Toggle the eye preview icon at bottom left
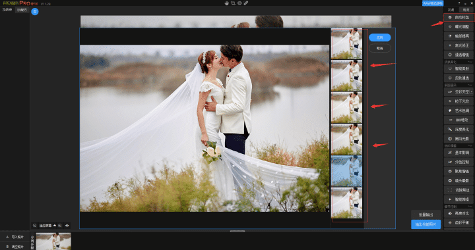475x250 pixels. pyautogui.click(x=67, y=226)
